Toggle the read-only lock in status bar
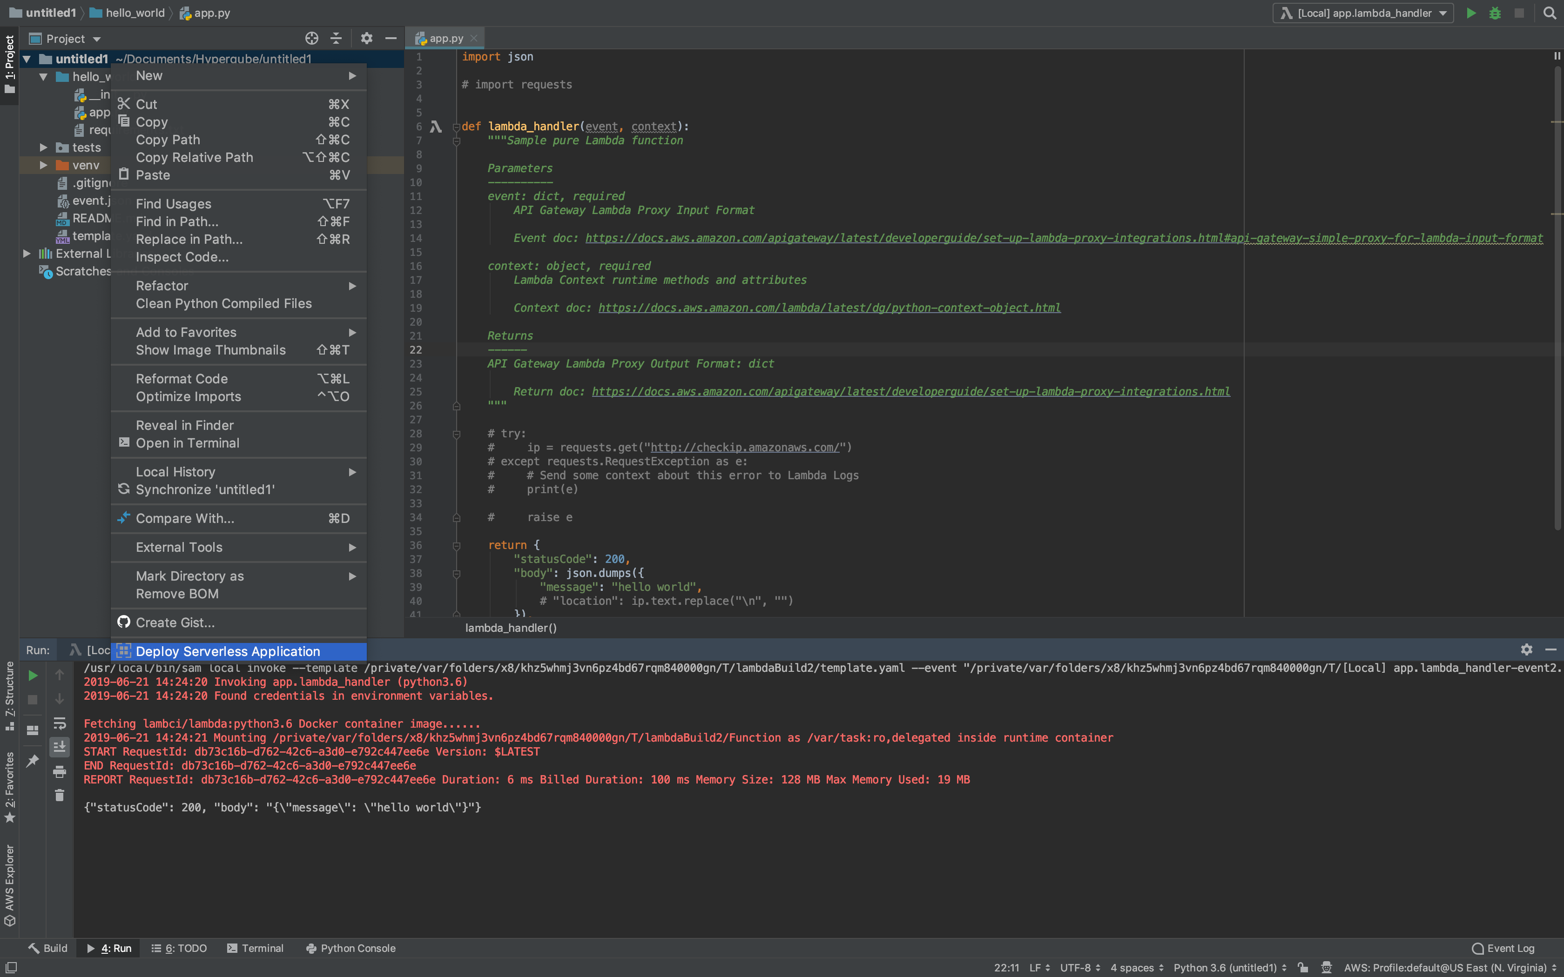Screen dimensions: 1564x977 [x=1303, y=967]
